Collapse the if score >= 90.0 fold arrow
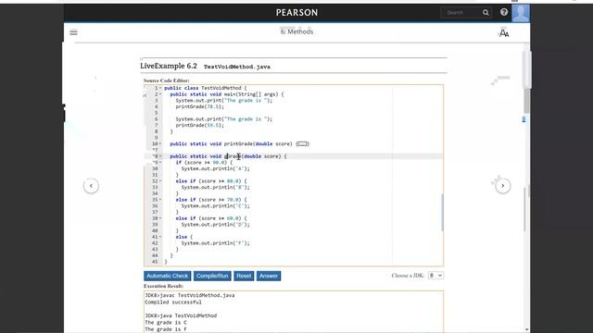593x333 pixels. [x=160, y=163]
